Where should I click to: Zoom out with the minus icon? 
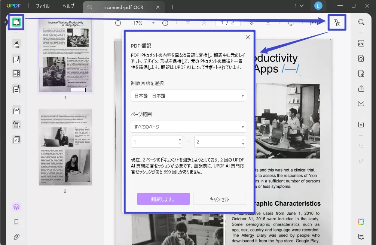click(x=118, y=23)
